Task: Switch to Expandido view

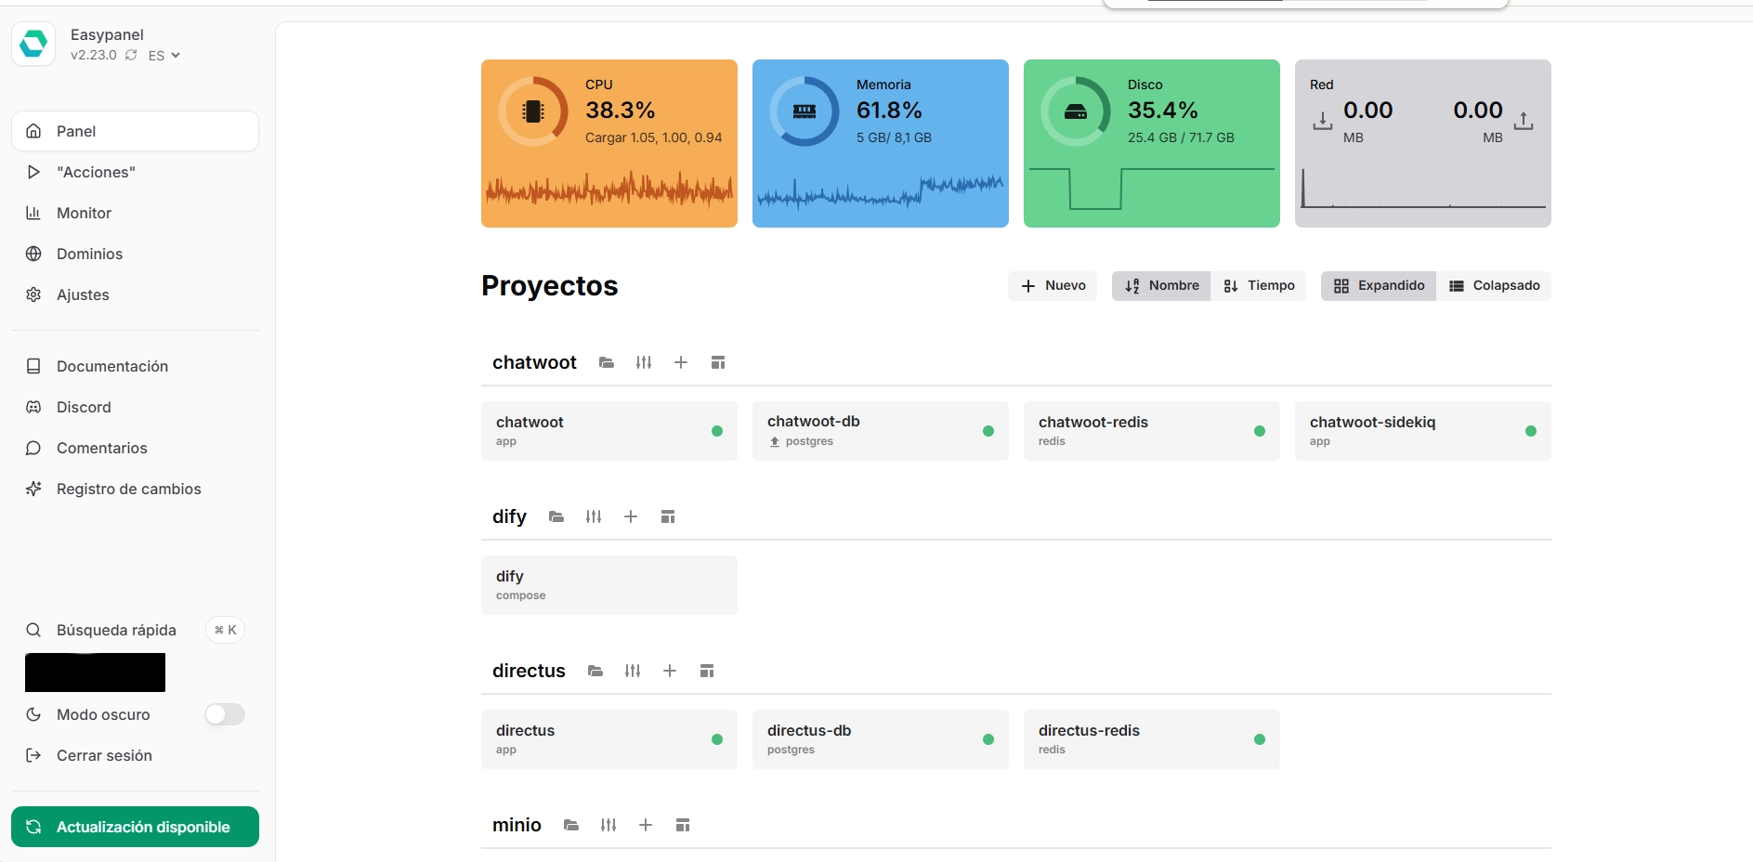Action: (x=1379, y=286)
